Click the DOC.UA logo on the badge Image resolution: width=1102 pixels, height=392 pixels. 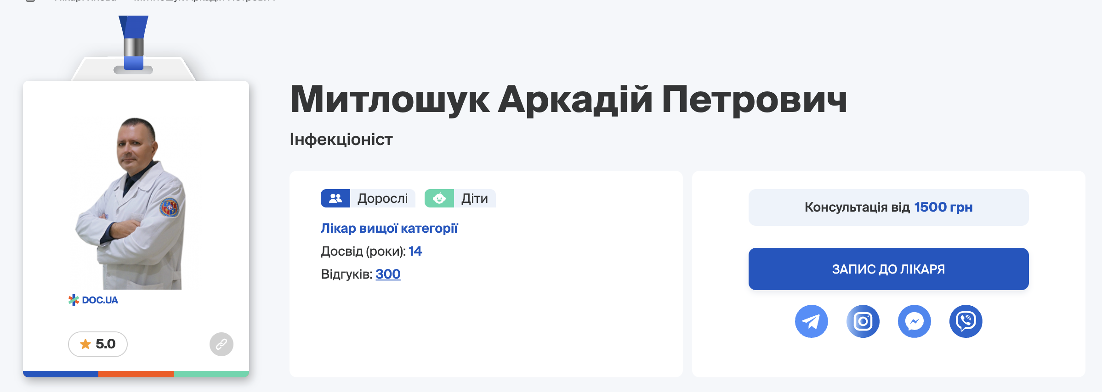pos(93,300)
